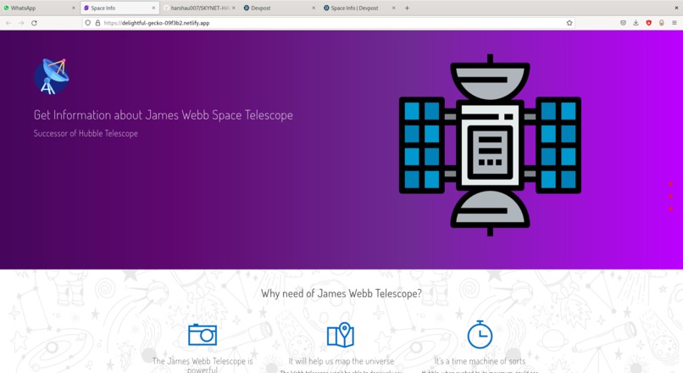Reload the current page
Screen dimensions: 683x373
[x=34, y=23]
